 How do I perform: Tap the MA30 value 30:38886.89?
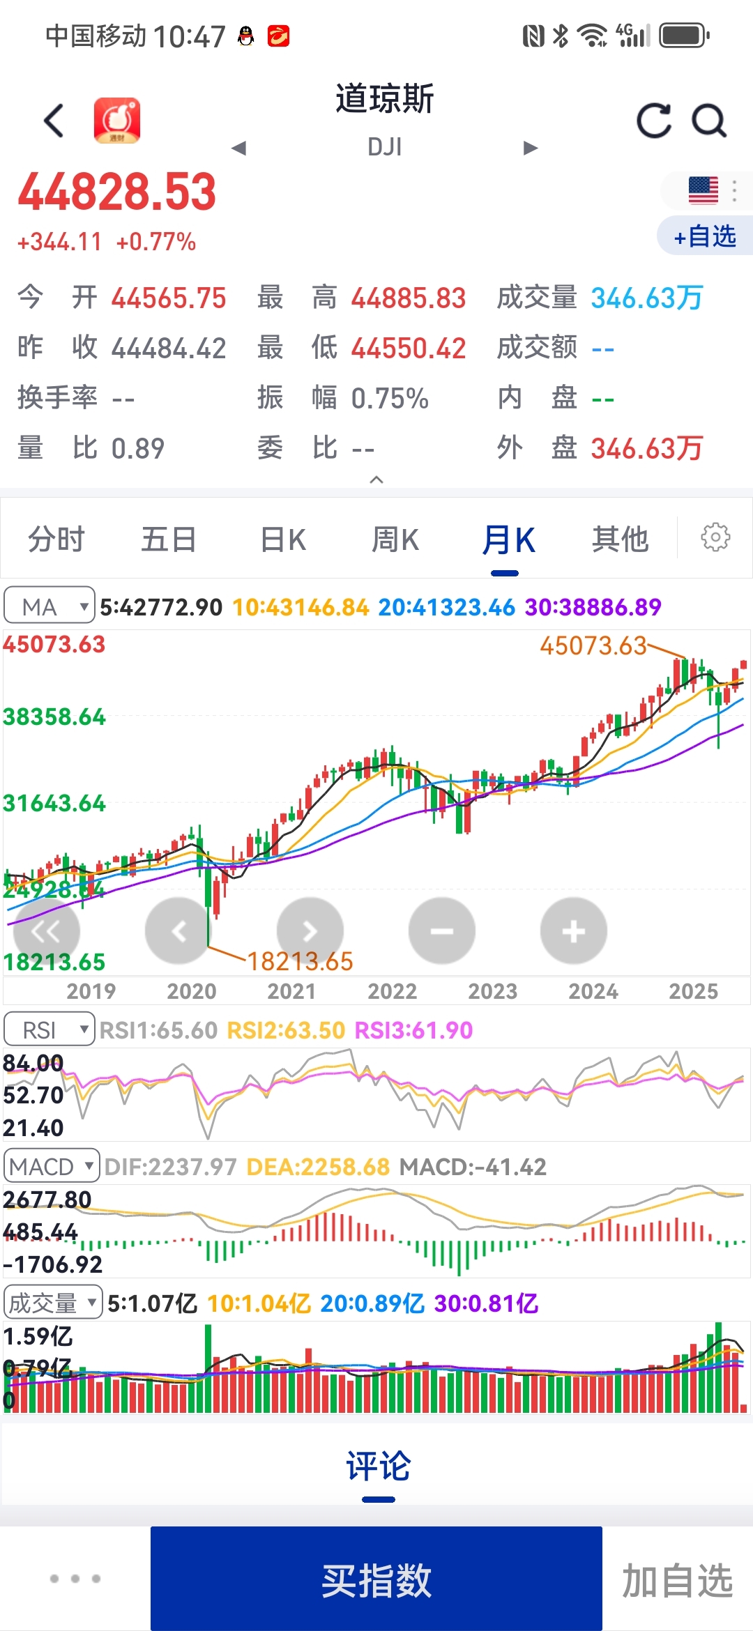pos(593,607)
